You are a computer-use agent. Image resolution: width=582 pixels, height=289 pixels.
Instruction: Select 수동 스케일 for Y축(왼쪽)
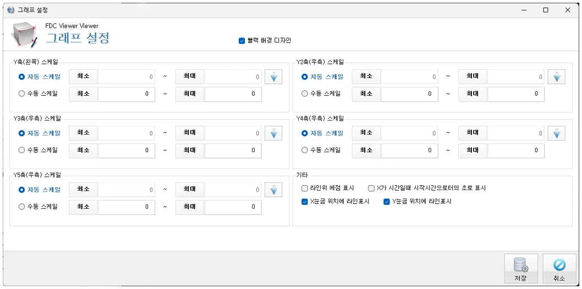coord(21,94)
